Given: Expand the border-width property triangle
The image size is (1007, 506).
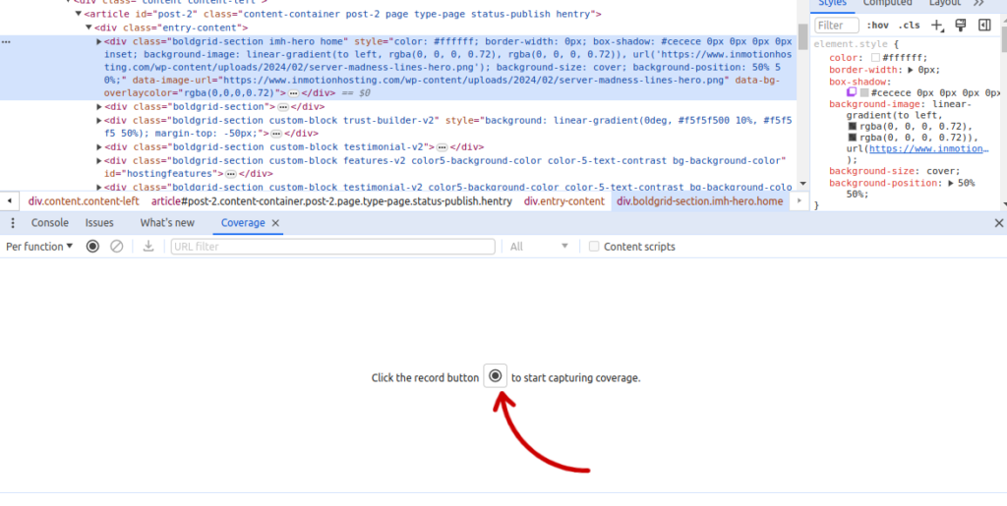Looking at the screenshot, I should click(x=910, y=70).
